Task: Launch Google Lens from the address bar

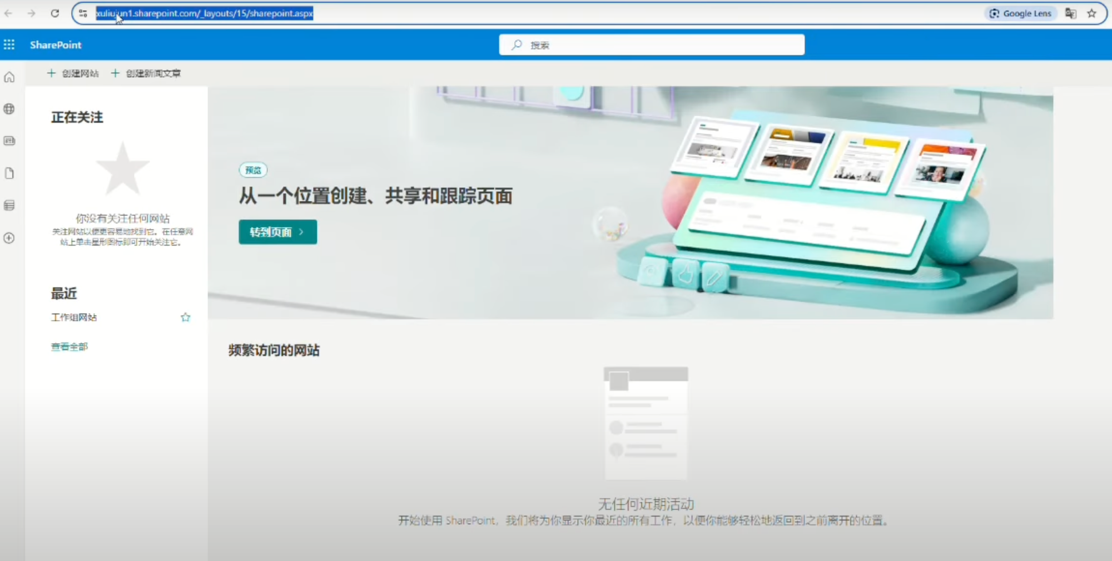Action: [1021, 13]
